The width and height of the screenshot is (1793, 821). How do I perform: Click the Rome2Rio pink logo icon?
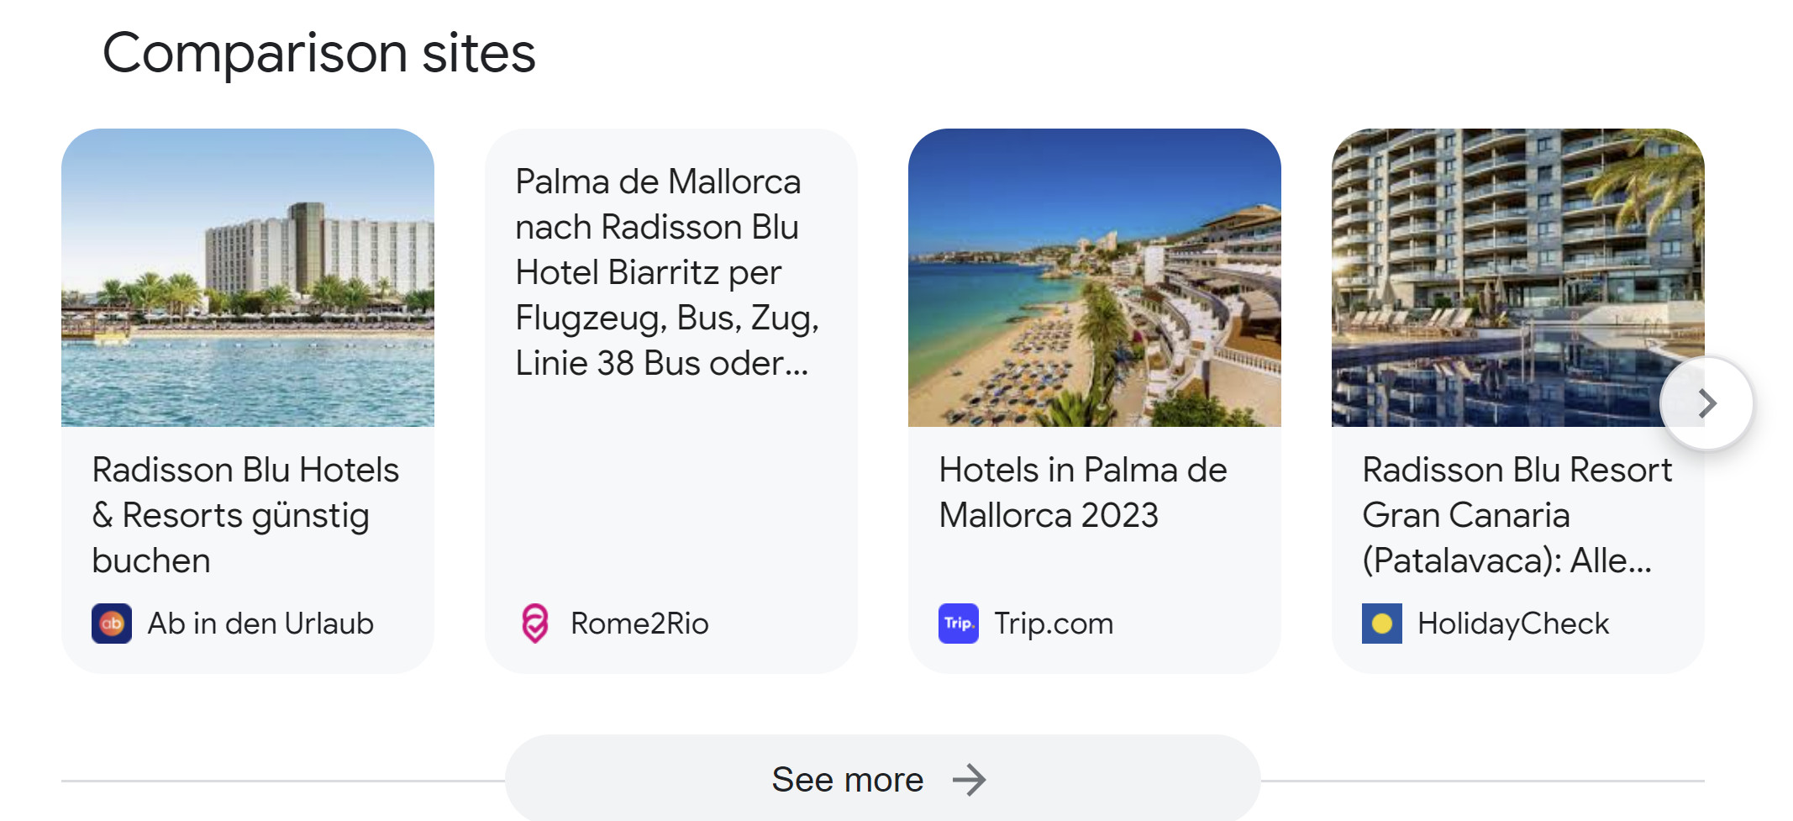point(535,624)
